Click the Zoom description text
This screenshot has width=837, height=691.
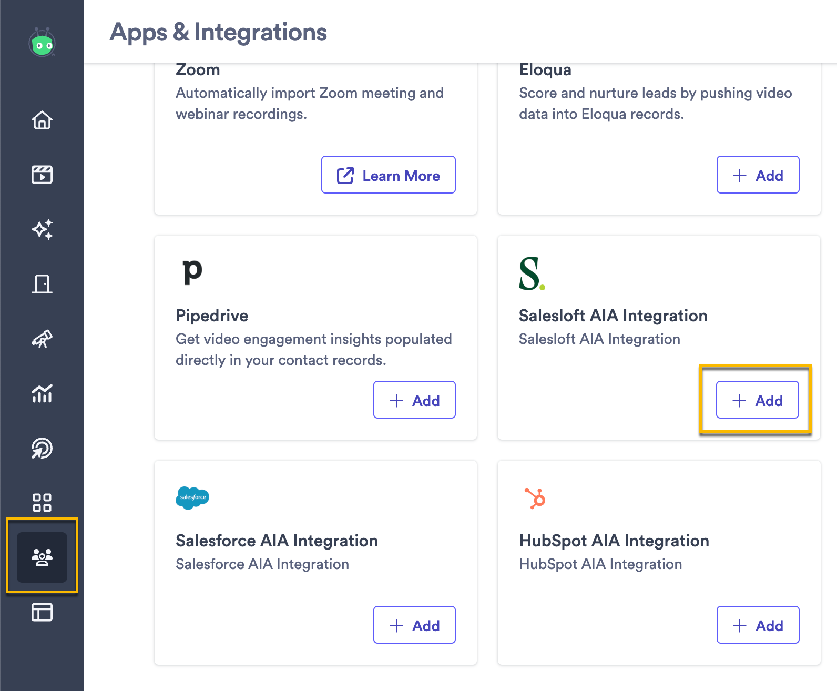[310, 103]
